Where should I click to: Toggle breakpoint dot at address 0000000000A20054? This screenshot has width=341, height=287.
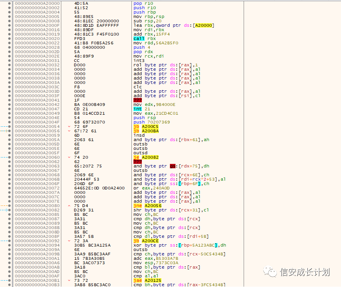tap(9, 126)
